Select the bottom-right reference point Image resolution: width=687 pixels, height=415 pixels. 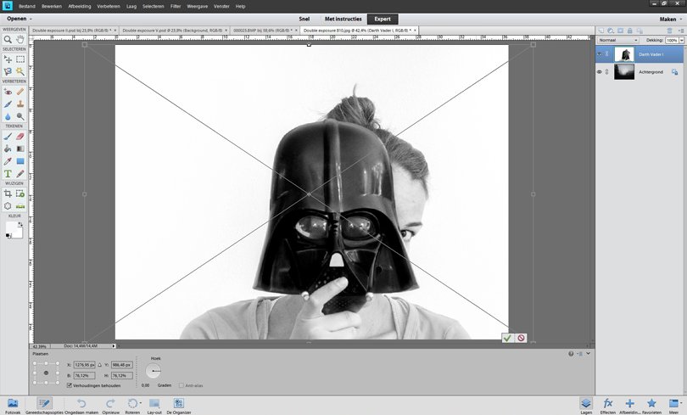tap(58, 383)
